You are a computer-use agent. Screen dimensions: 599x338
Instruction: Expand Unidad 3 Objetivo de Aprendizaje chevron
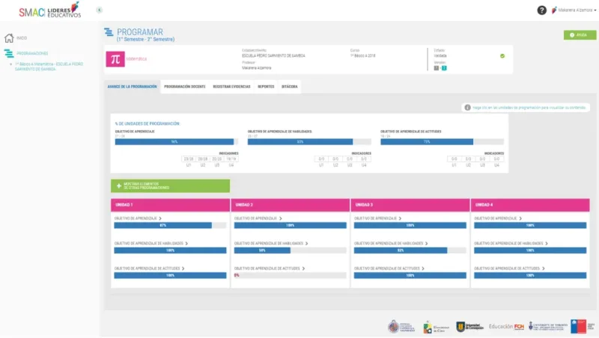400,218
